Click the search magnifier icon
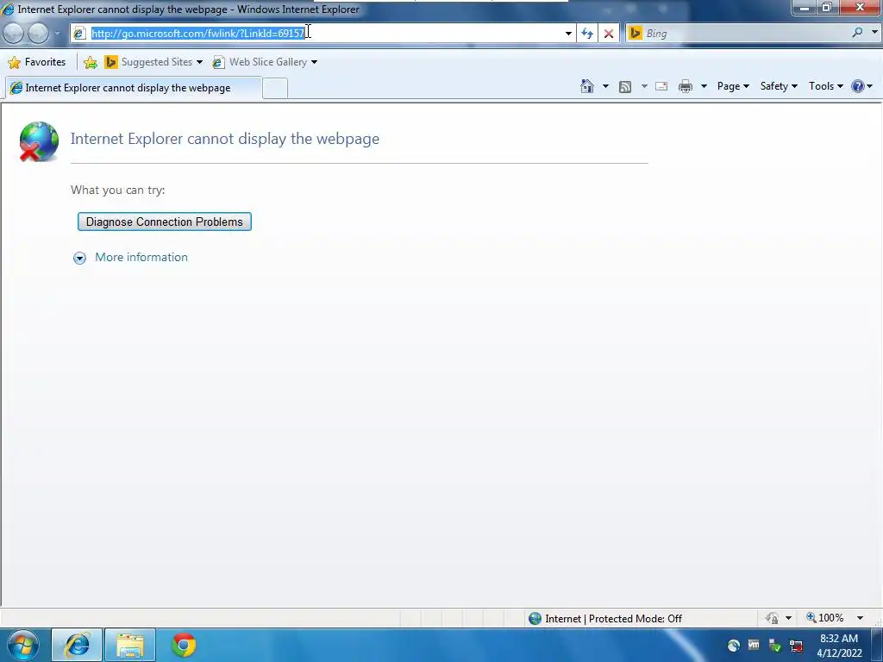883x662 pixels. tap(857, 33)
